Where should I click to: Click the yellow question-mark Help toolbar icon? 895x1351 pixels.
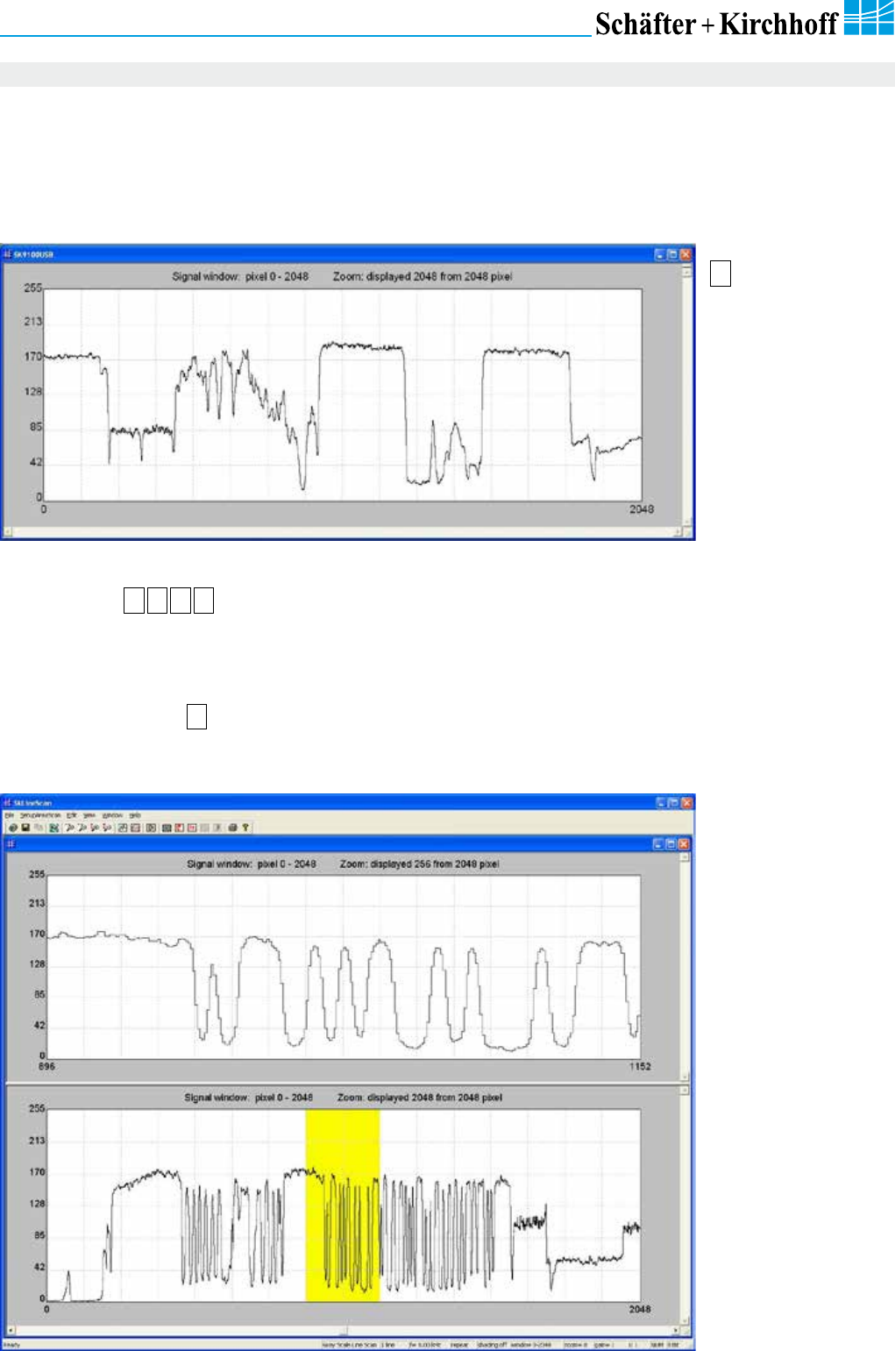point(245,827)
